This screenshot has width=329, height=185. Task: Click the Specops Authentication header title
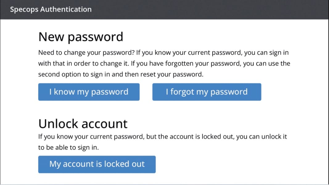tap(51, 10)
